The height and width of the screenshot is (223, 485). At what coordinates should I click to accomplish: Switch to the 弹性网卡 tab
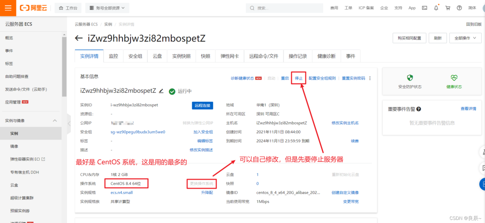pos(230,56)
